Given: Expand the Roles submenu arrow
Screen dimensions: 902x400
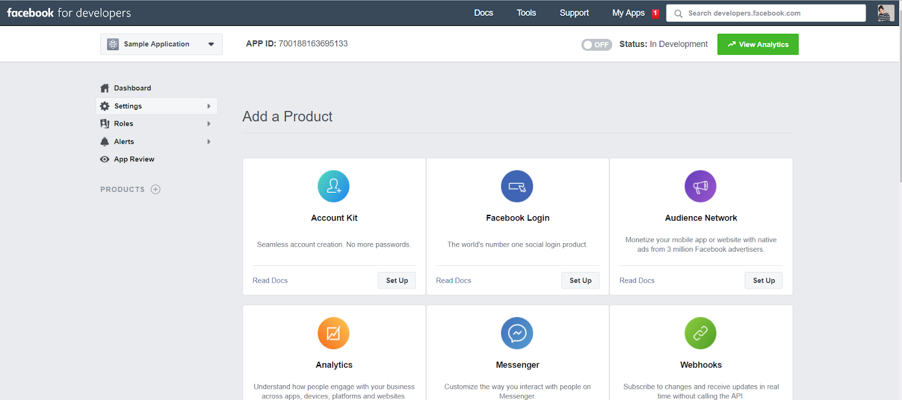Looking at the screenshot, I should pos(209,124).
